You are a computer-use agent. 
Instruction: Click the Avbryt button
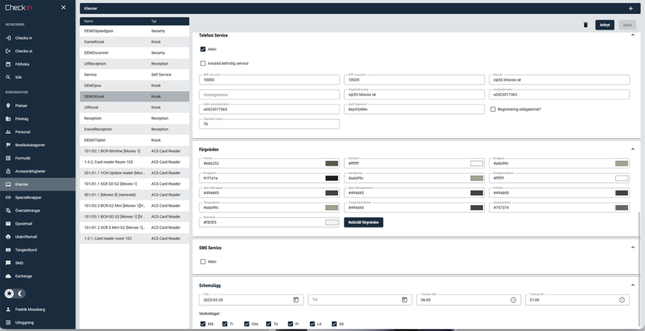click(x=605, y=25)
